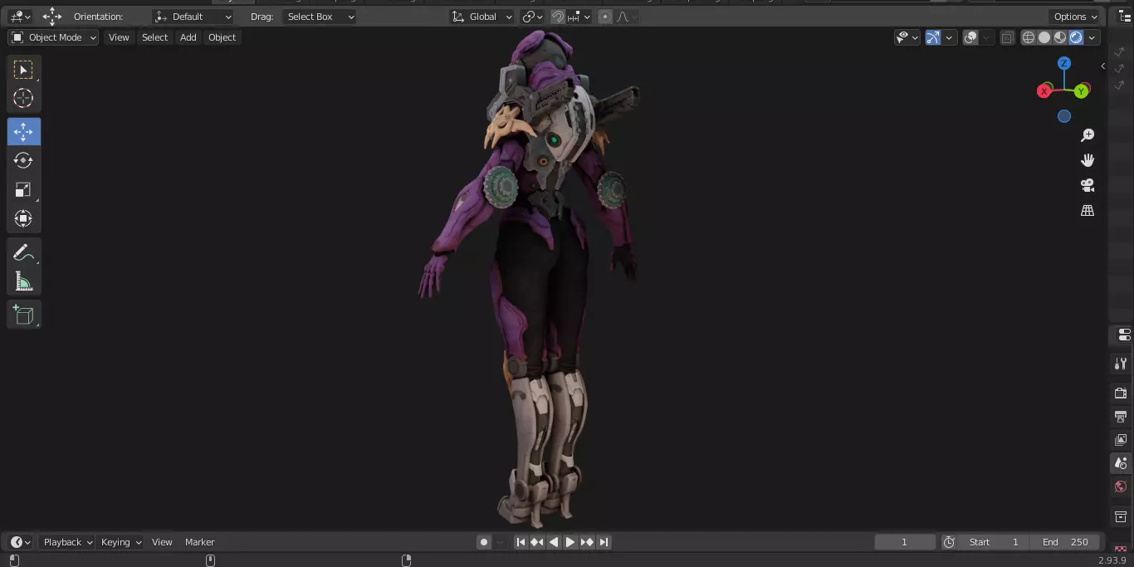Select the Add Cube tool
This screenshot has height=567, width=1134.
click(23, 315)
